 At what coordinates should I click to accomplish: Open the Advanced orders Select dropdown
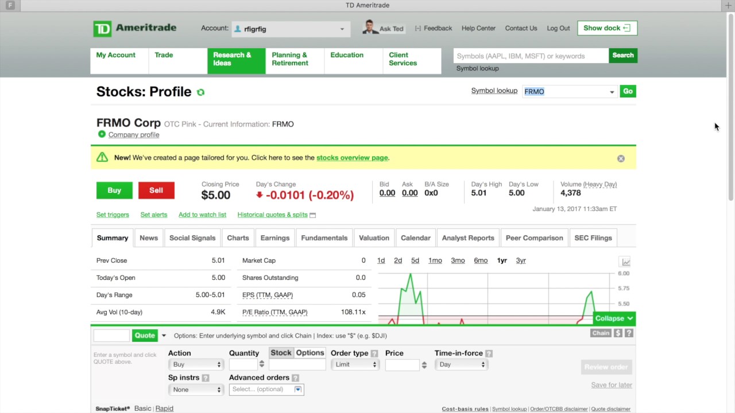[x=266, y=389]
